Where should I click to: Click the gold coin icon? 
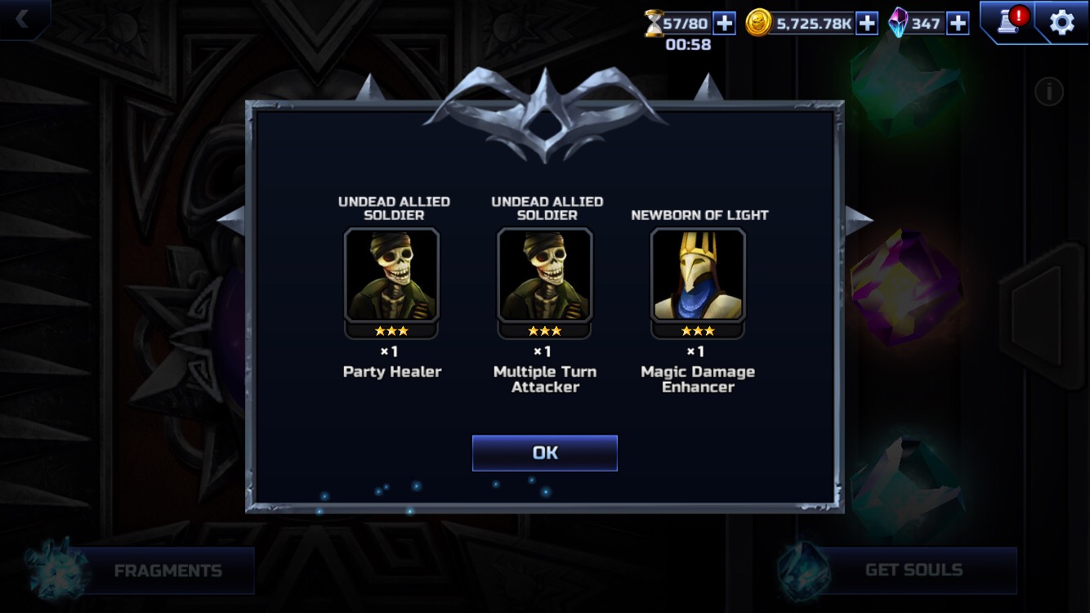point(758,23)
